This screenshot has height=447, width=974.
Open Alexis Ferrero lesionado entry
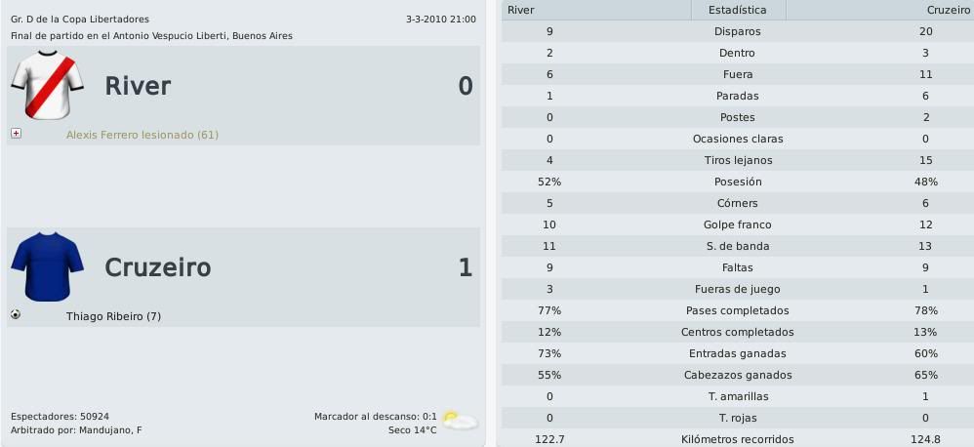(142, 135)
